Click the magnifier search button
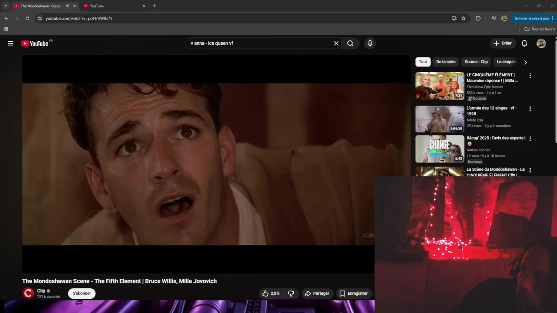 [350, 43]
